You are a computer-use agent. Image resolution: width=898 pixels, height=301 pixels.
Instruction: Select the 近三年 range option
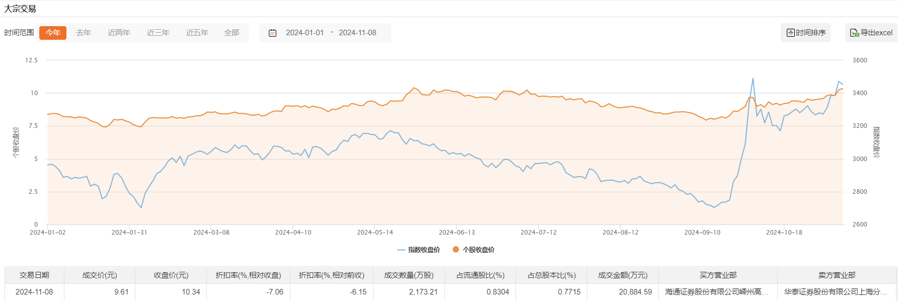pos(158,33)
